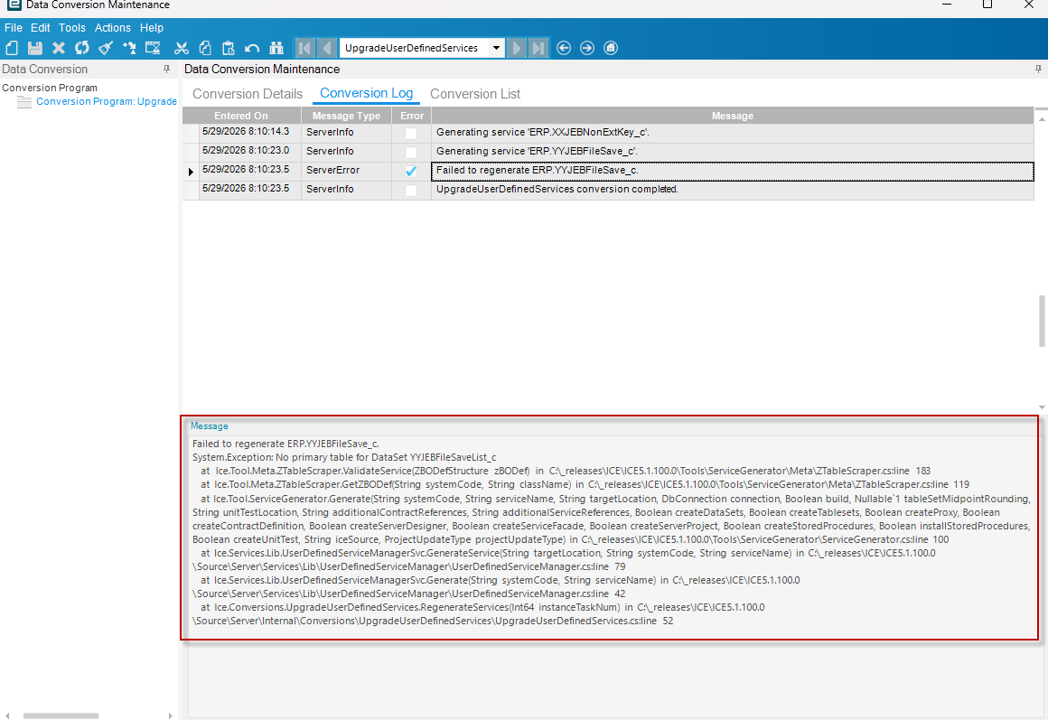Open the Tools menu
Screen dimensions: 1048x720
[x=72, y=27]
